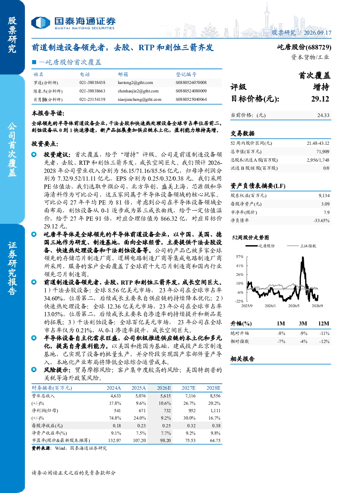Click the bullet icon beside 投资建议
Image resolution: width=348 pixels, height=493 pixels.
[34, 154]
